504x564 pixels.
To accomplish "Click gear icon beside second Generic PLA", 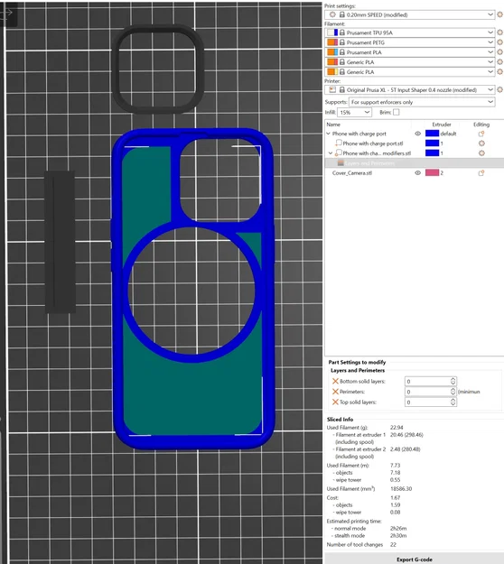I will [x=499, y=71].
